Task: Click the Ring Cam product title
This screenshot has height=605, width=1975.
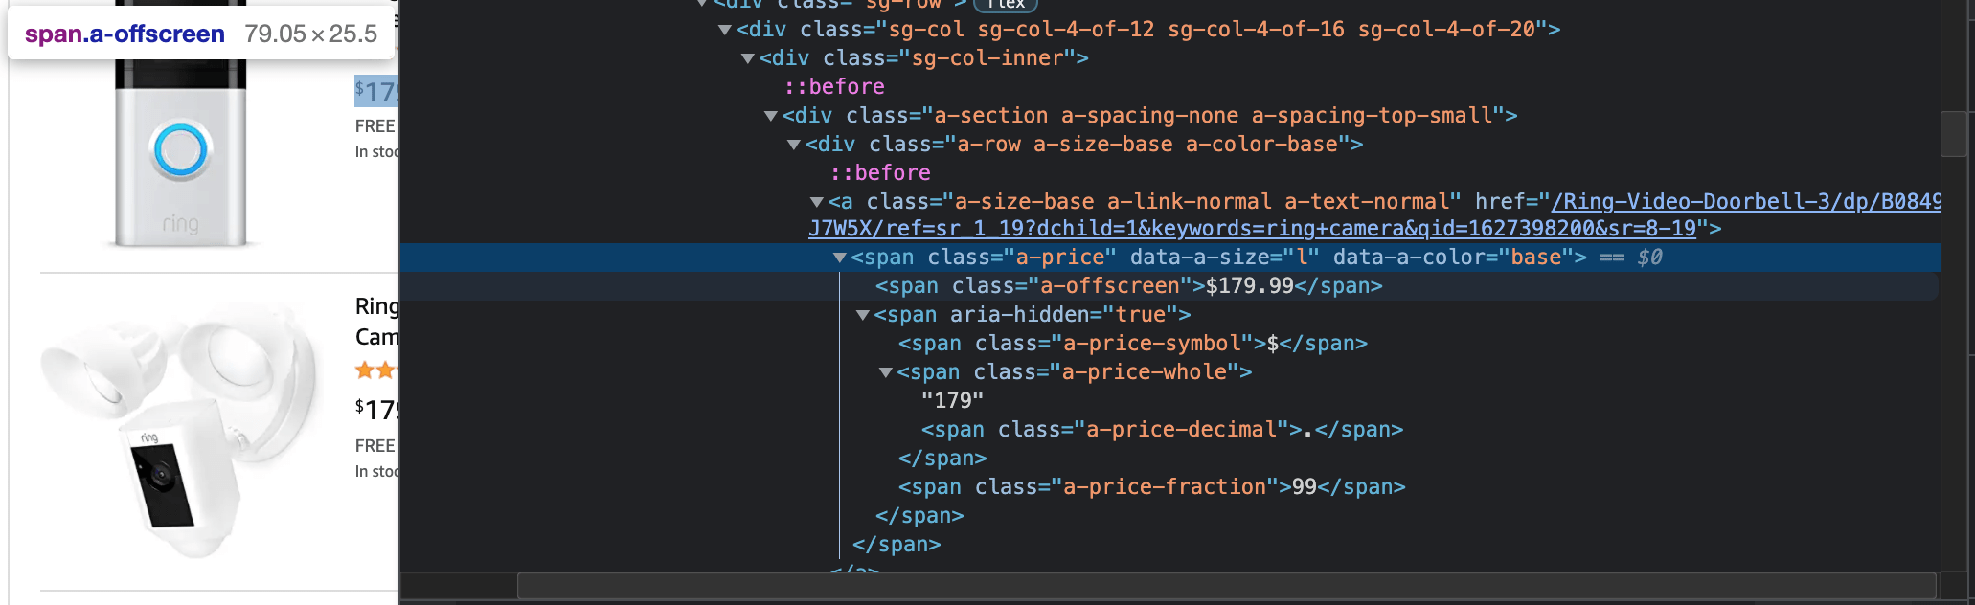Action: coord(376,322)
